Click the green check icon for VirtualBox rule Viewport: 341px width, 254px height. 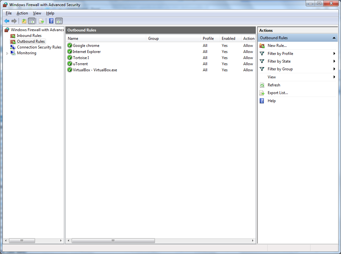tap(70, 70)
